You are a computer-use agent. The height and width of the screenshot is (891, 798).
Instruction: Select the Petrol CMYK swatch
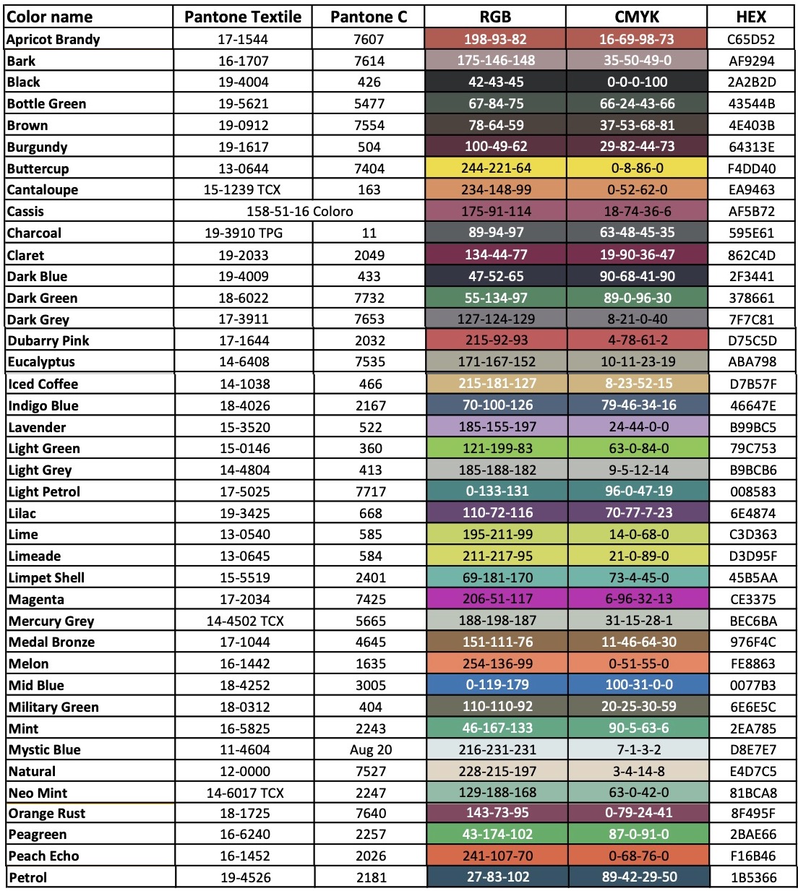click(639, 877)
